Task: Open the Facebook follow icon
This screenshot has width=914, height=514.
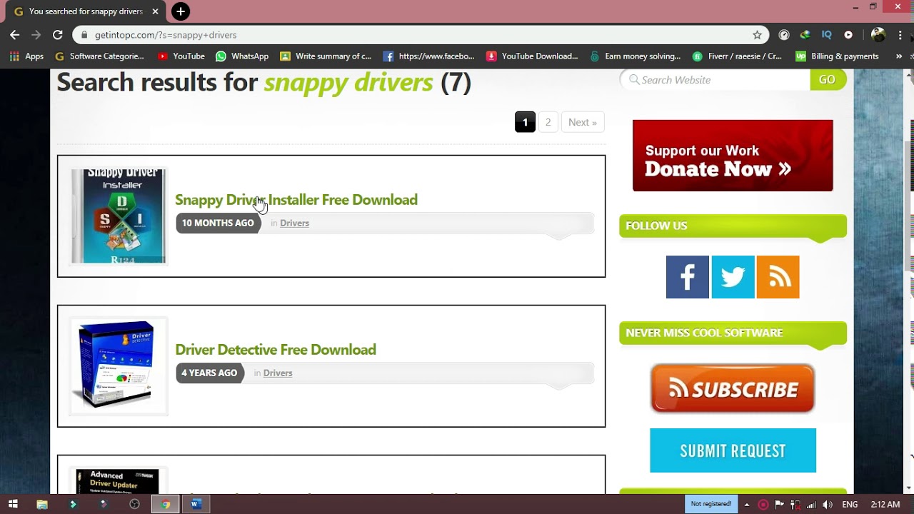Action: (x=687, y=277)
